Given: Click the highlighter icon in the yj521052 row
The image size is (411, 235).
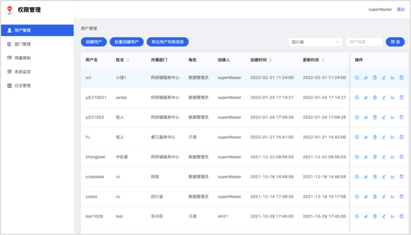Looking at the screenshot, I should (x=366, y=117).
